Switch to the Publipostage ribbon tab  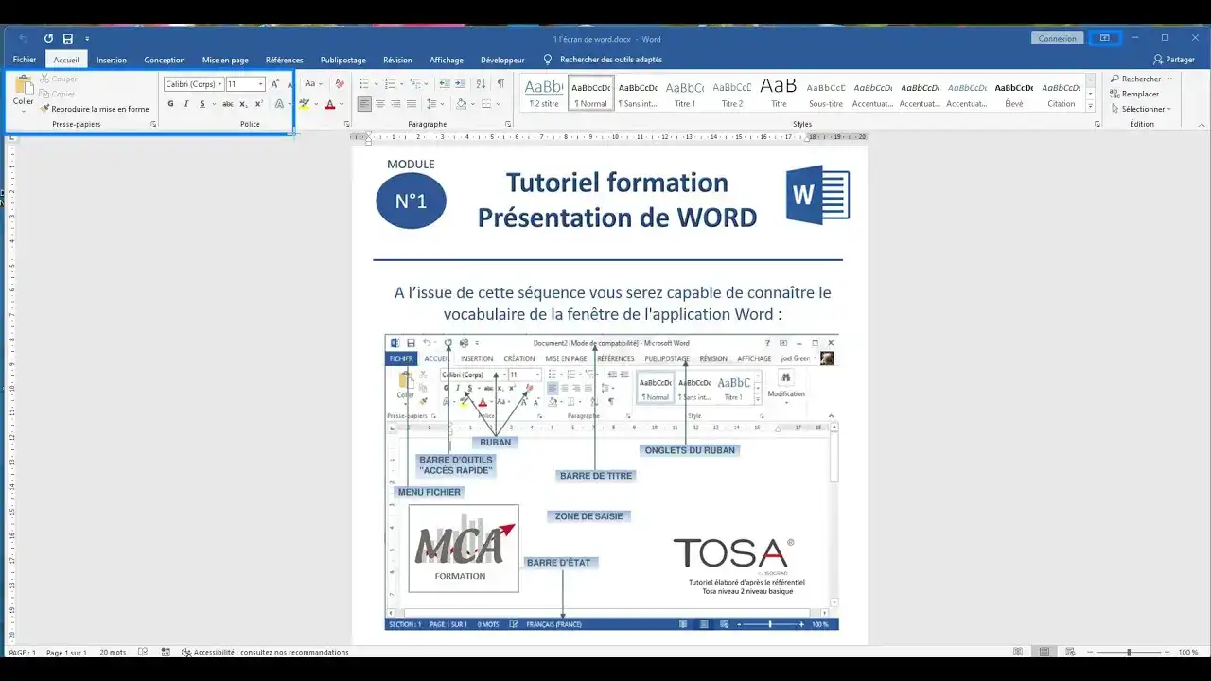point(342,59)
